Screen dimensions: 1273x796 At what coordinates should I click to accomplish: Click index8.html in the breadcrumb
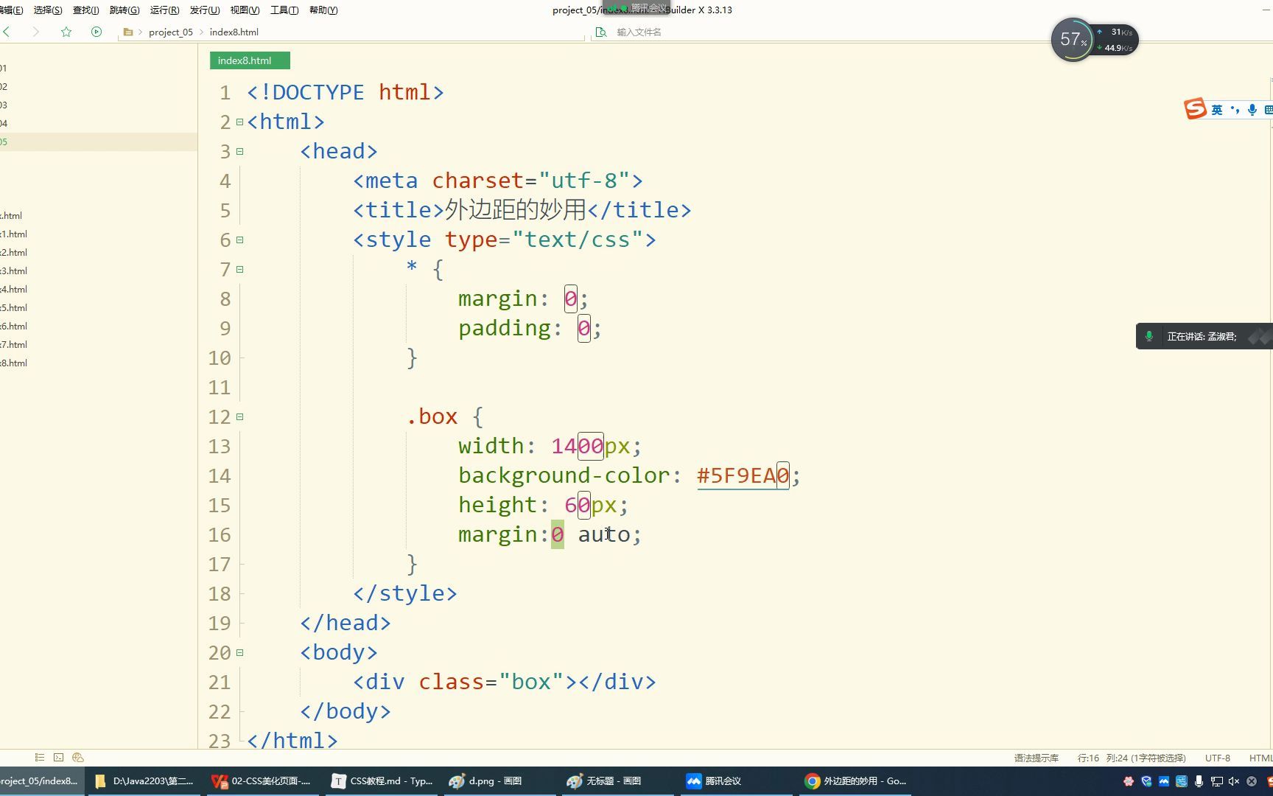pyautogui.click(x=234, y=32)
